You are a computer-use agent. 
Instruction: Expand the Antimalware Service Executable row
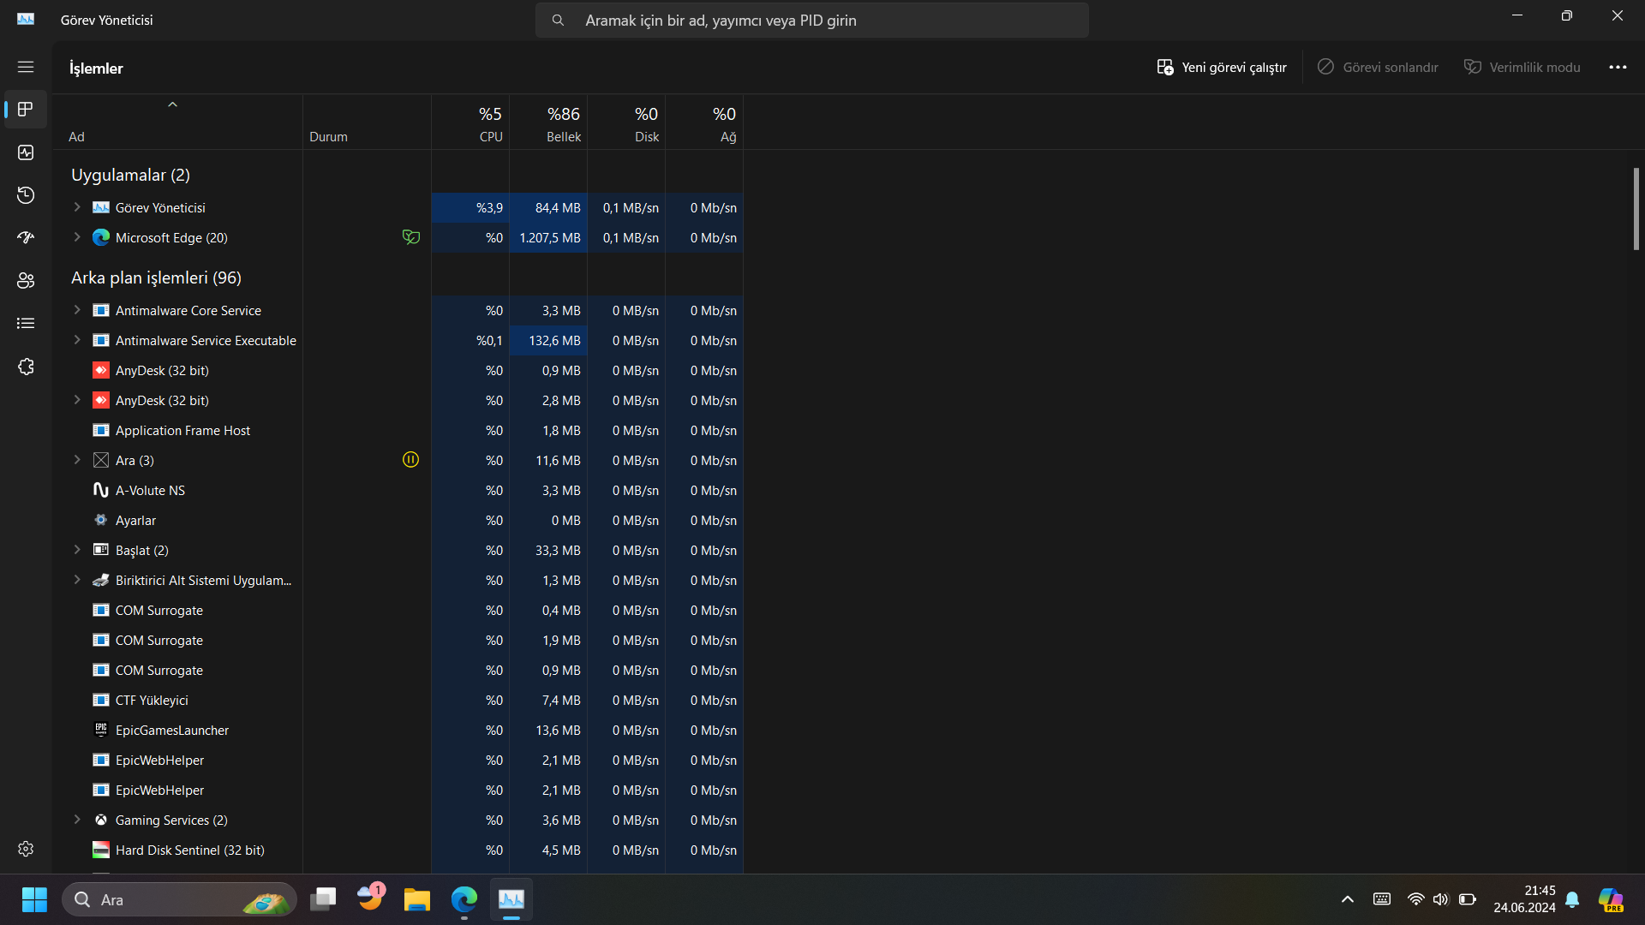pos(77,340)
